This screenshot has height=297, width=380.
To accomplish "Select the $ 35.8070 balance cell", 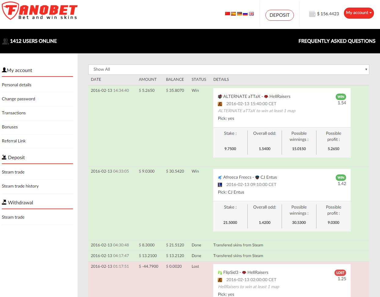I will pos(175,90).
